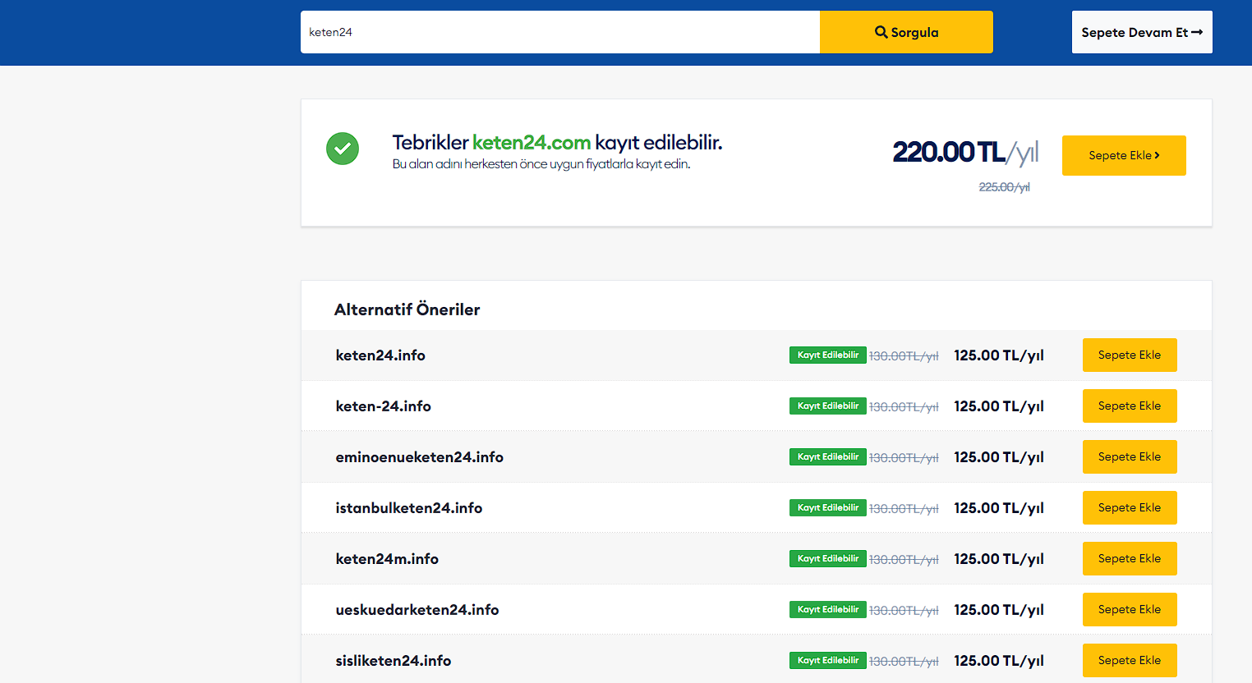Image resolution: width=1252 pixels, height=683 pixels.
Task: Select the keten24m.info domain name
Action: click(x=387, y=559)
